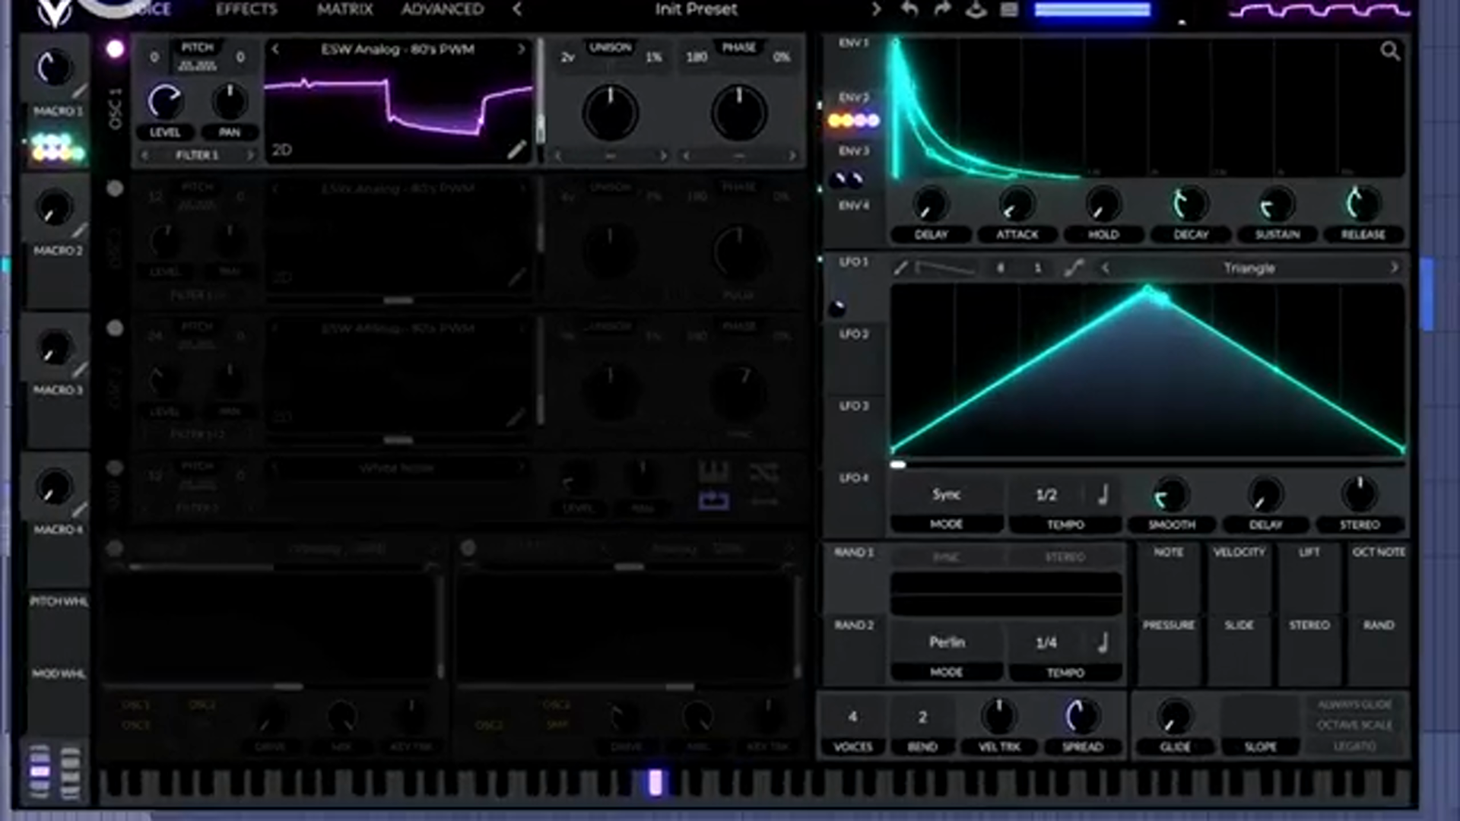
Task: Click the redo arrow icon
Action: pos(943,9)
